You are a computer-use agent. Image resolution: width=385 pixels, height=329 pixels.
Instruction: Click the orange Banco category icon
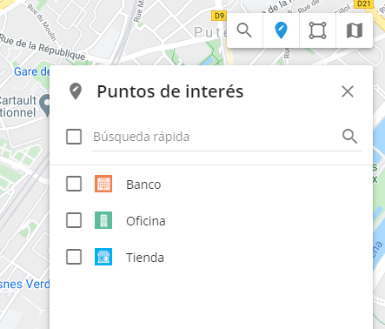[103, 184]
